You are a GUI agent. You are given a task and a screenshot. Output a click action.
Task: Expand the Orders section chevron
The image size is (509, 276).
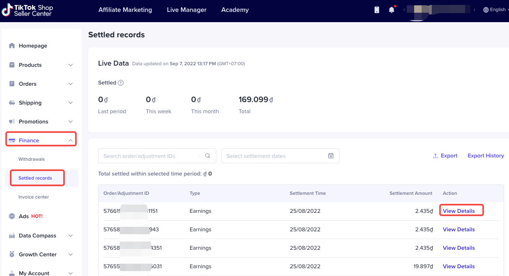pyautogui.click(x=71, y=84)
